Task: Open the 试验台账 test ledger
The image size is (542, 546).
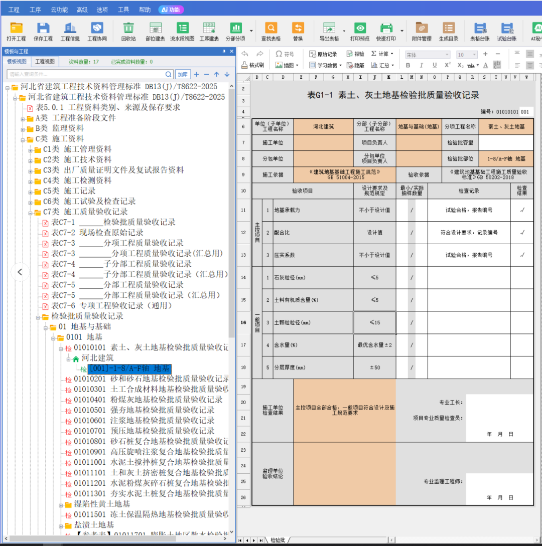Action: pyautogui.click(x=506, y=32)
